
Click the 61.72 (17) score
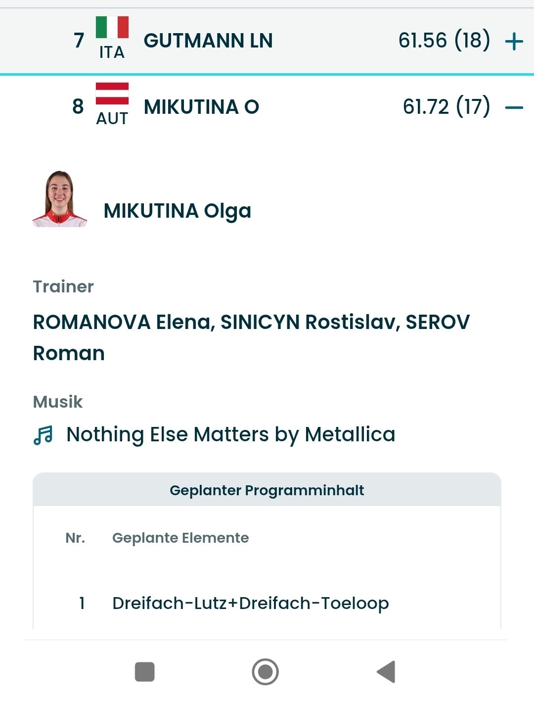click(x=446, y=107)
